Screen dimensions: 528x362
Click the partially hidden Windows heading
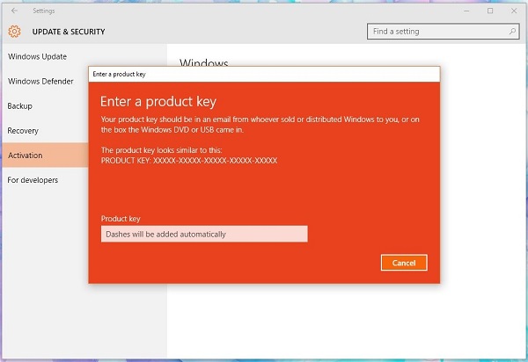(x=204, y=62)
